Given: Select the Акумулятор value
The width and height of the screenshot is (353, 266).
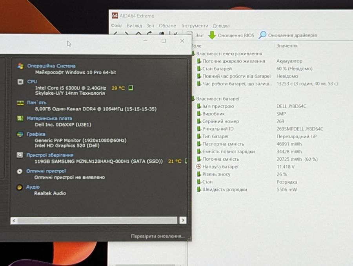Looking at the screenshot, I should (x=289, y=61).
